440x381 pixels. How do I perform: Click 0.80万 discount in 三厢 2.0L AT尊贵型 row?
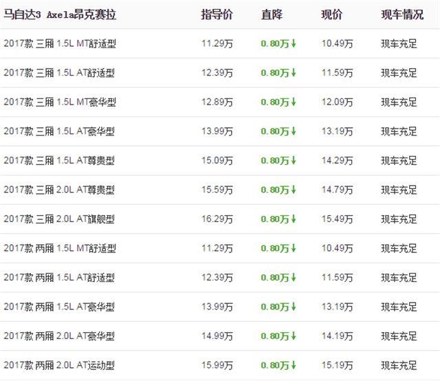click(x=275, y=190)
